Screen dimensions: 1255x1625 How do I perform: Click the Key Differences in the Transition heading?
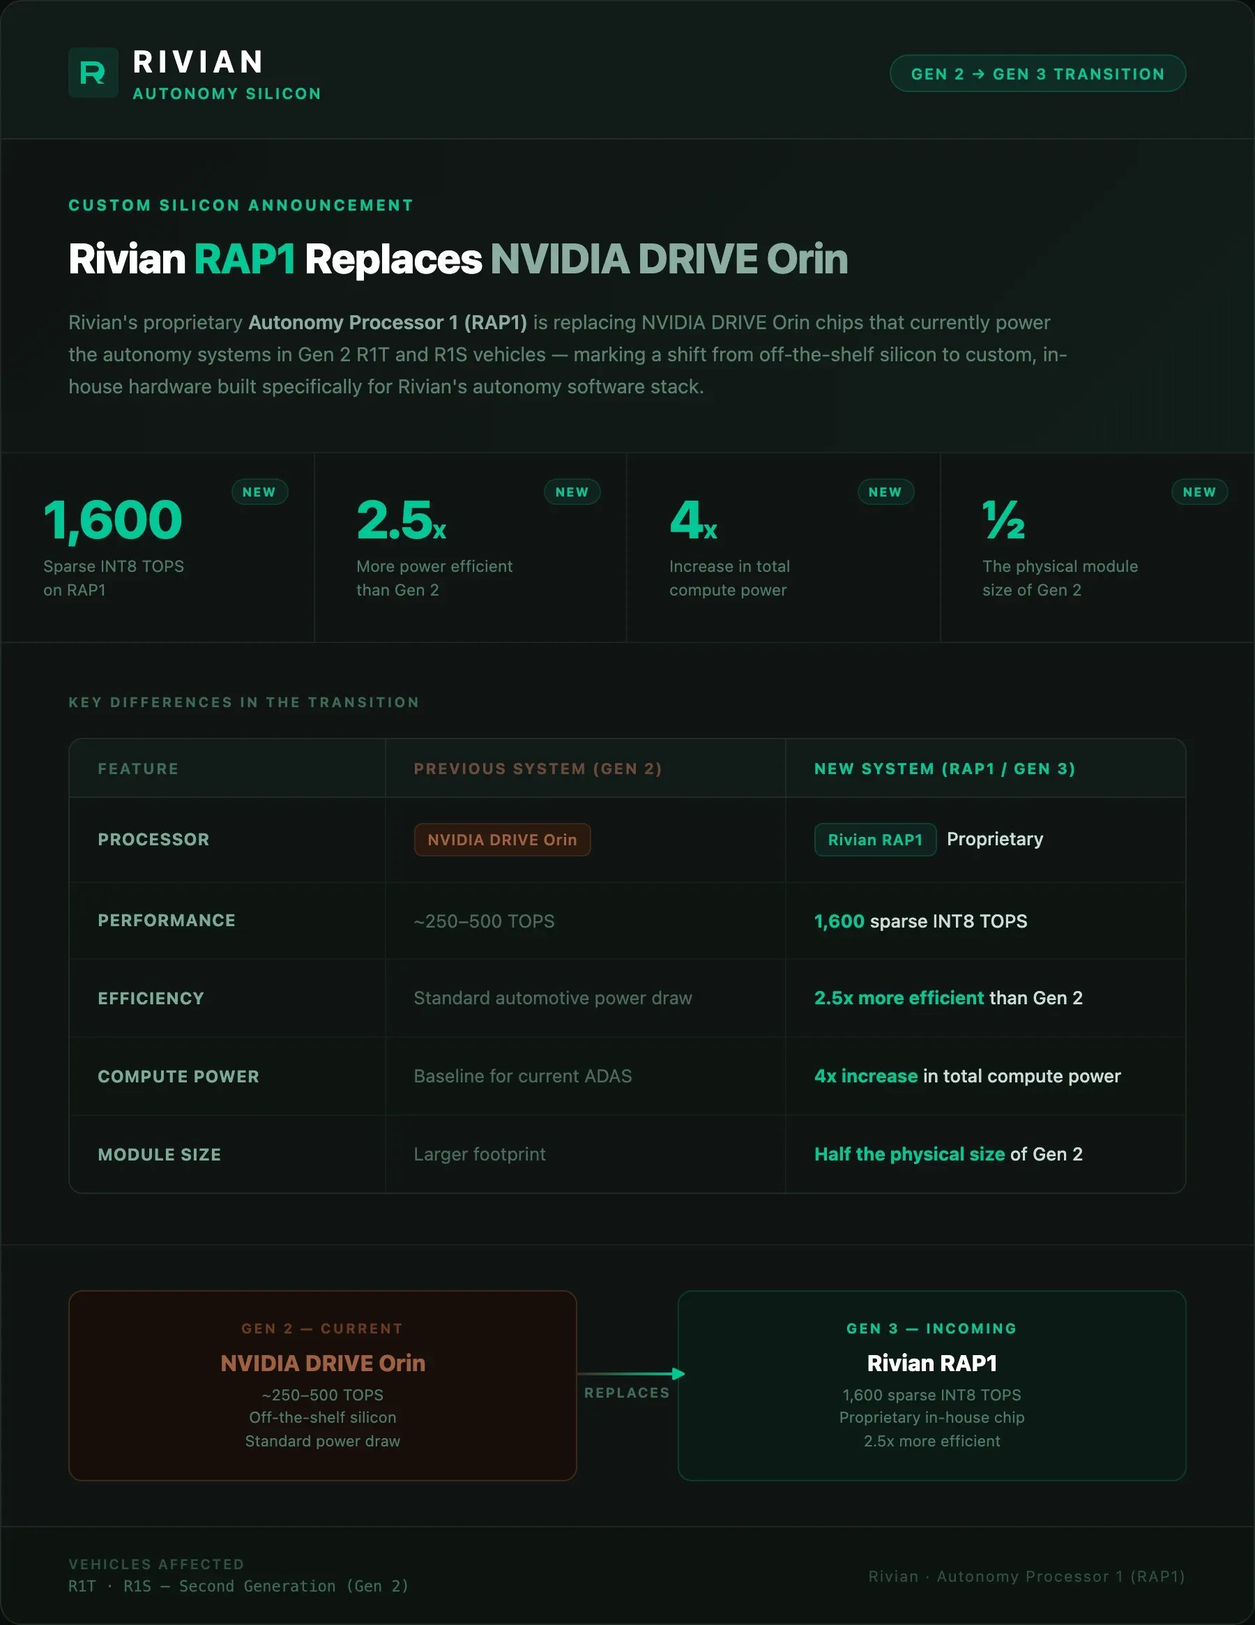[244, 702]
